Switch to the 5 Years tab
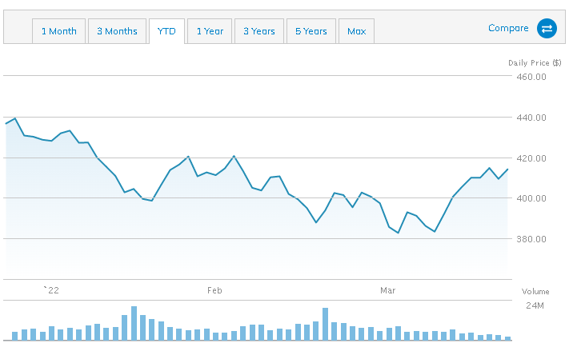This screenshot has width=577, height=355. click(311, 31)
